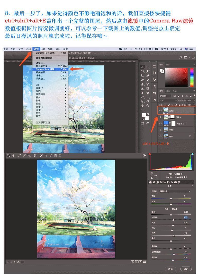This screenshot has height=275, width=199.
Task: Click 取消 button in Camera Raw
Action: click(x=170, y=269)
